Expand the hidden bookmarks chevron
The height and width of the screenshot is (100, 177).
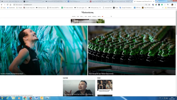point(163,7)
